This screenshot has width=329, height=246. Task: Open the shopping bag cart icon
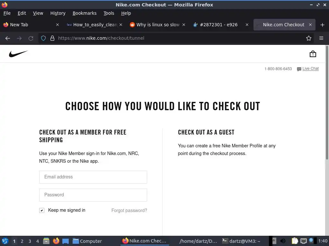(x=313, y=54)
